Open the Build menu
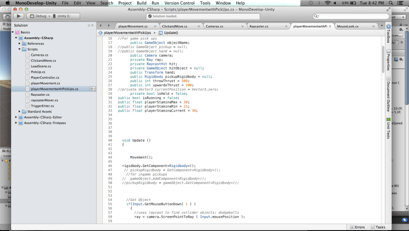The height and width of the screenshot is (231, 409). [x=141, y=3]
